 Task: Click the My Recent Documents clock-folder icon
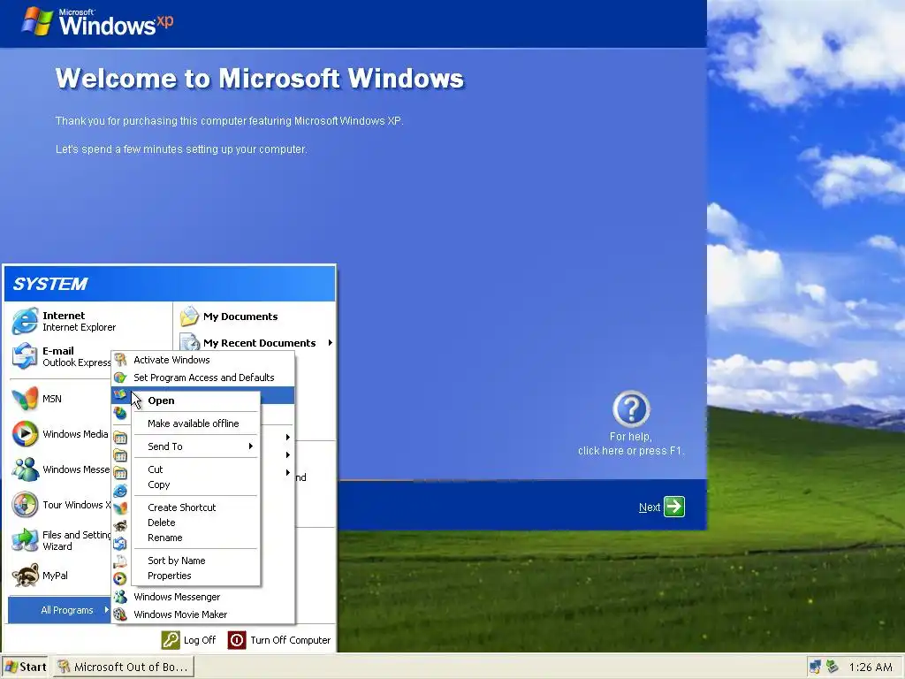[x=189, y=342]
